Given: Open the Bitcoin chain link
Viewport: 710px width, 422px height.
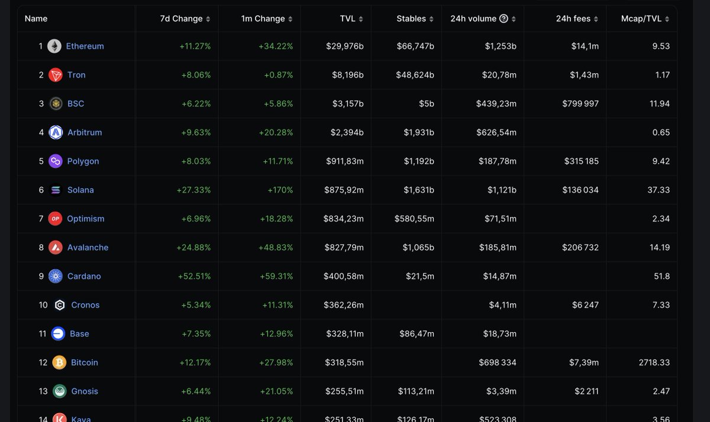Looking at the screenshot, I should tap(85, 362).
